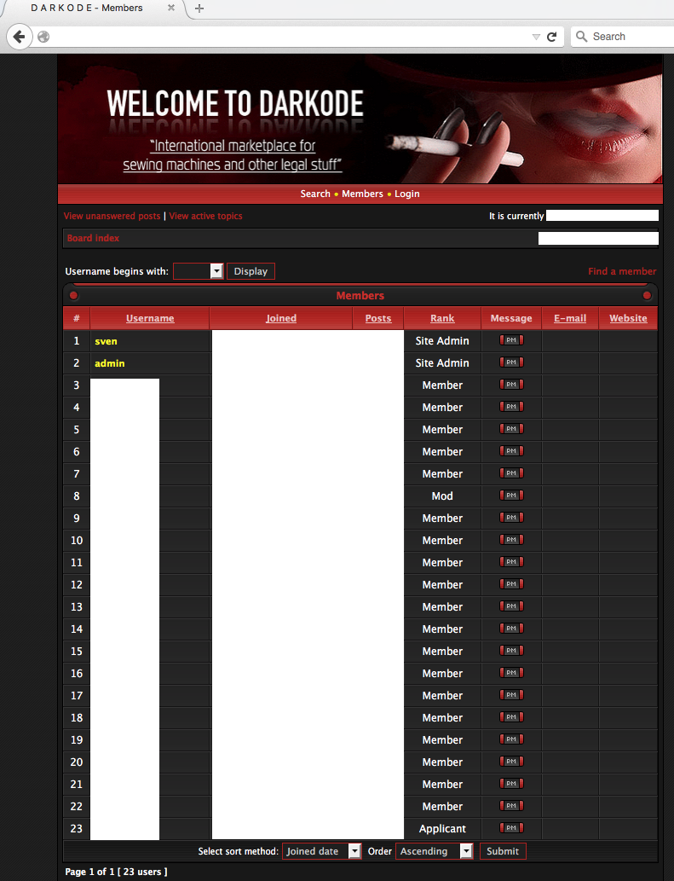This screenshot has height=881, width=674.
Task: Click browser back arrow button
Action: tap(19, 37)
